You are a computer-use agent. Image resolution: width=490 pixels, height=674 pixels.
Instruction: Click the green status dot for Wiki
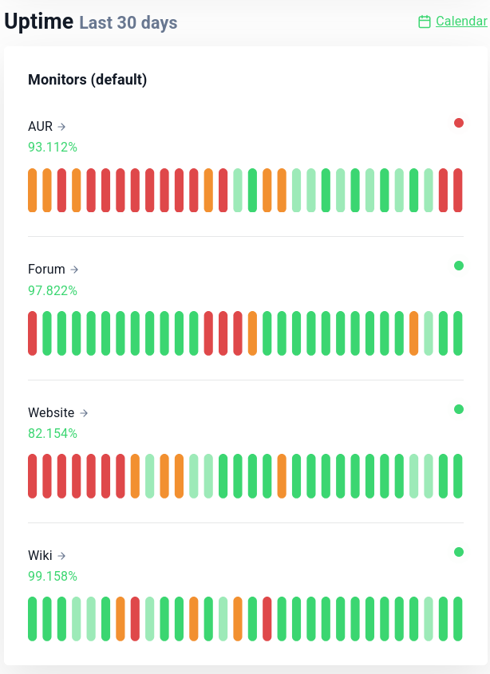pyautogui.click(x=459, y=552)
